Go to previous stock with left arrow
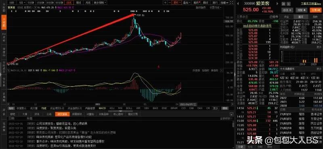 pyautogui.click(x=237, y=4)
